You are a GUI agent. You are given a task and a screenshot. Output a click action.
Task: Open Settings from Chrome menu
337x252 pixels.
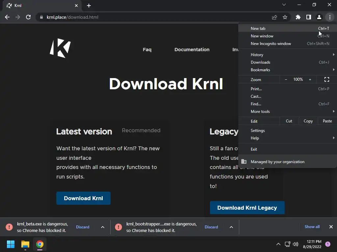288,131
